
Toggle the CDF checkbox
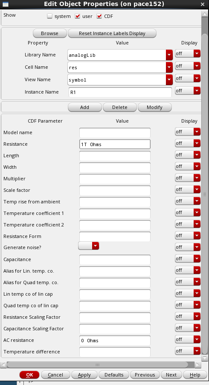pos(99,16)
